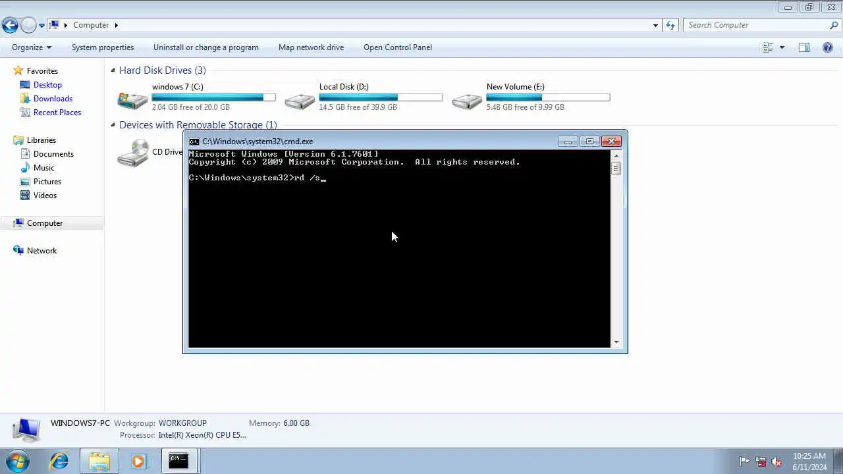Open Internet Explorer from taskbar
Image resolution: width=843 pixels, height=474 pixels.
coord(59,461)
